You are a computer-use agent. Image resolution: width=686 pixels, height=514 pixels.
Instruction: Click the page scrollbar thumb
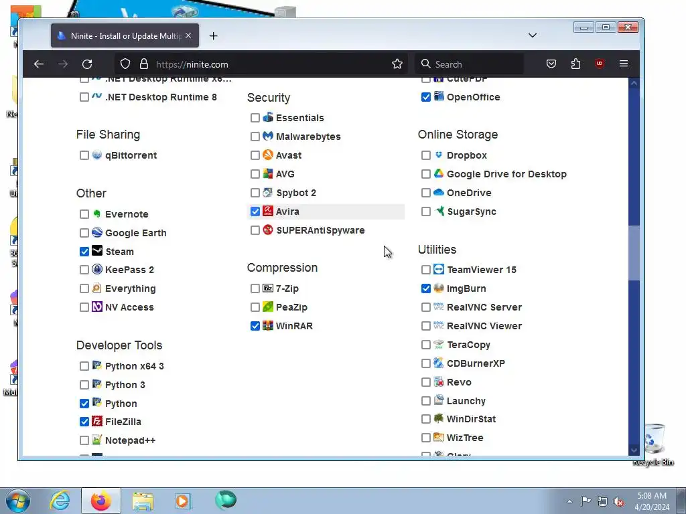point(634,252)
